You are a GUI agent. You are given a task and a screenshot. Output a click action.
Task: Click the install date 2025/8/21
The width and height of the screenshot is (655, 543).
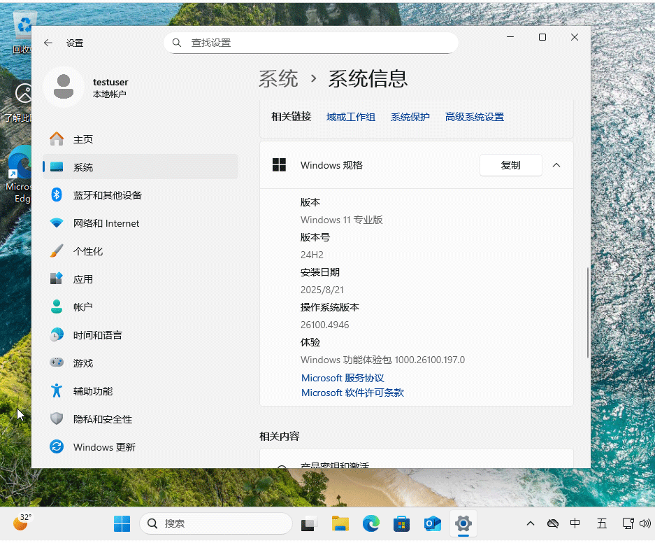pyautogui.click(x=322, y=290)
